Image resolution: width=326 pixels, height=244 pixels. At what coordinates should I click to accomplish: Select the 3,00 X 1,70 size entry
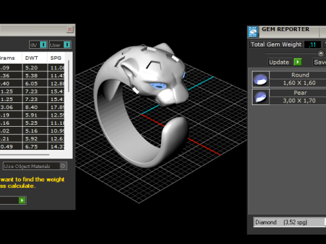pyautogui.click(x=300, y=101)
